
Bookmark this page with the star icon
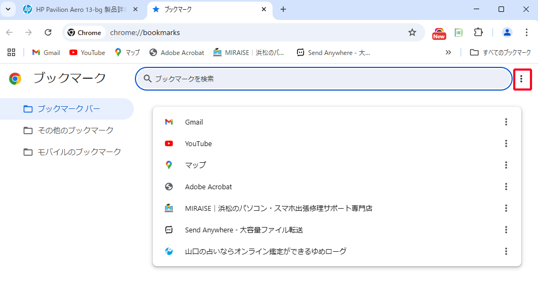(412, 32)
